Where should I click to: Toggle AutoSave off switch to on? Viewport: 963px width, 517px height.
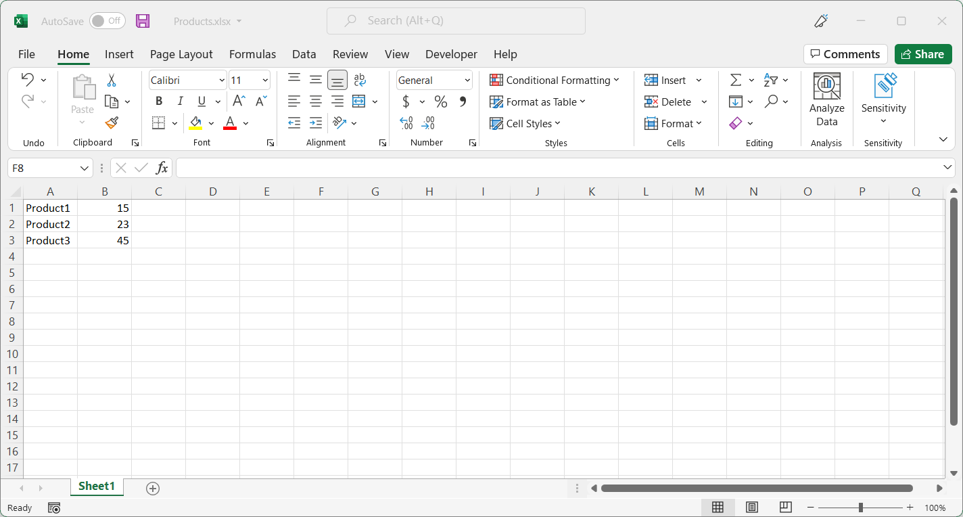coord(106,21)
